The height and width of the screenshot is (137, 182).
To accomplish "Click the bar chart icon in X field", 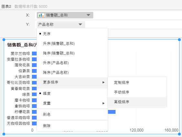I will 41,15.
